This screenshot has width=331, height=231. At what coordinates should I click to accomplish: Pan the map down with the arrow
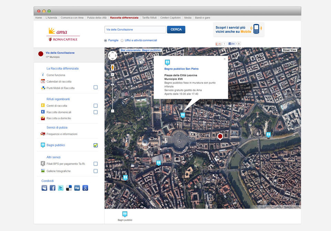(x=112, y=59)
